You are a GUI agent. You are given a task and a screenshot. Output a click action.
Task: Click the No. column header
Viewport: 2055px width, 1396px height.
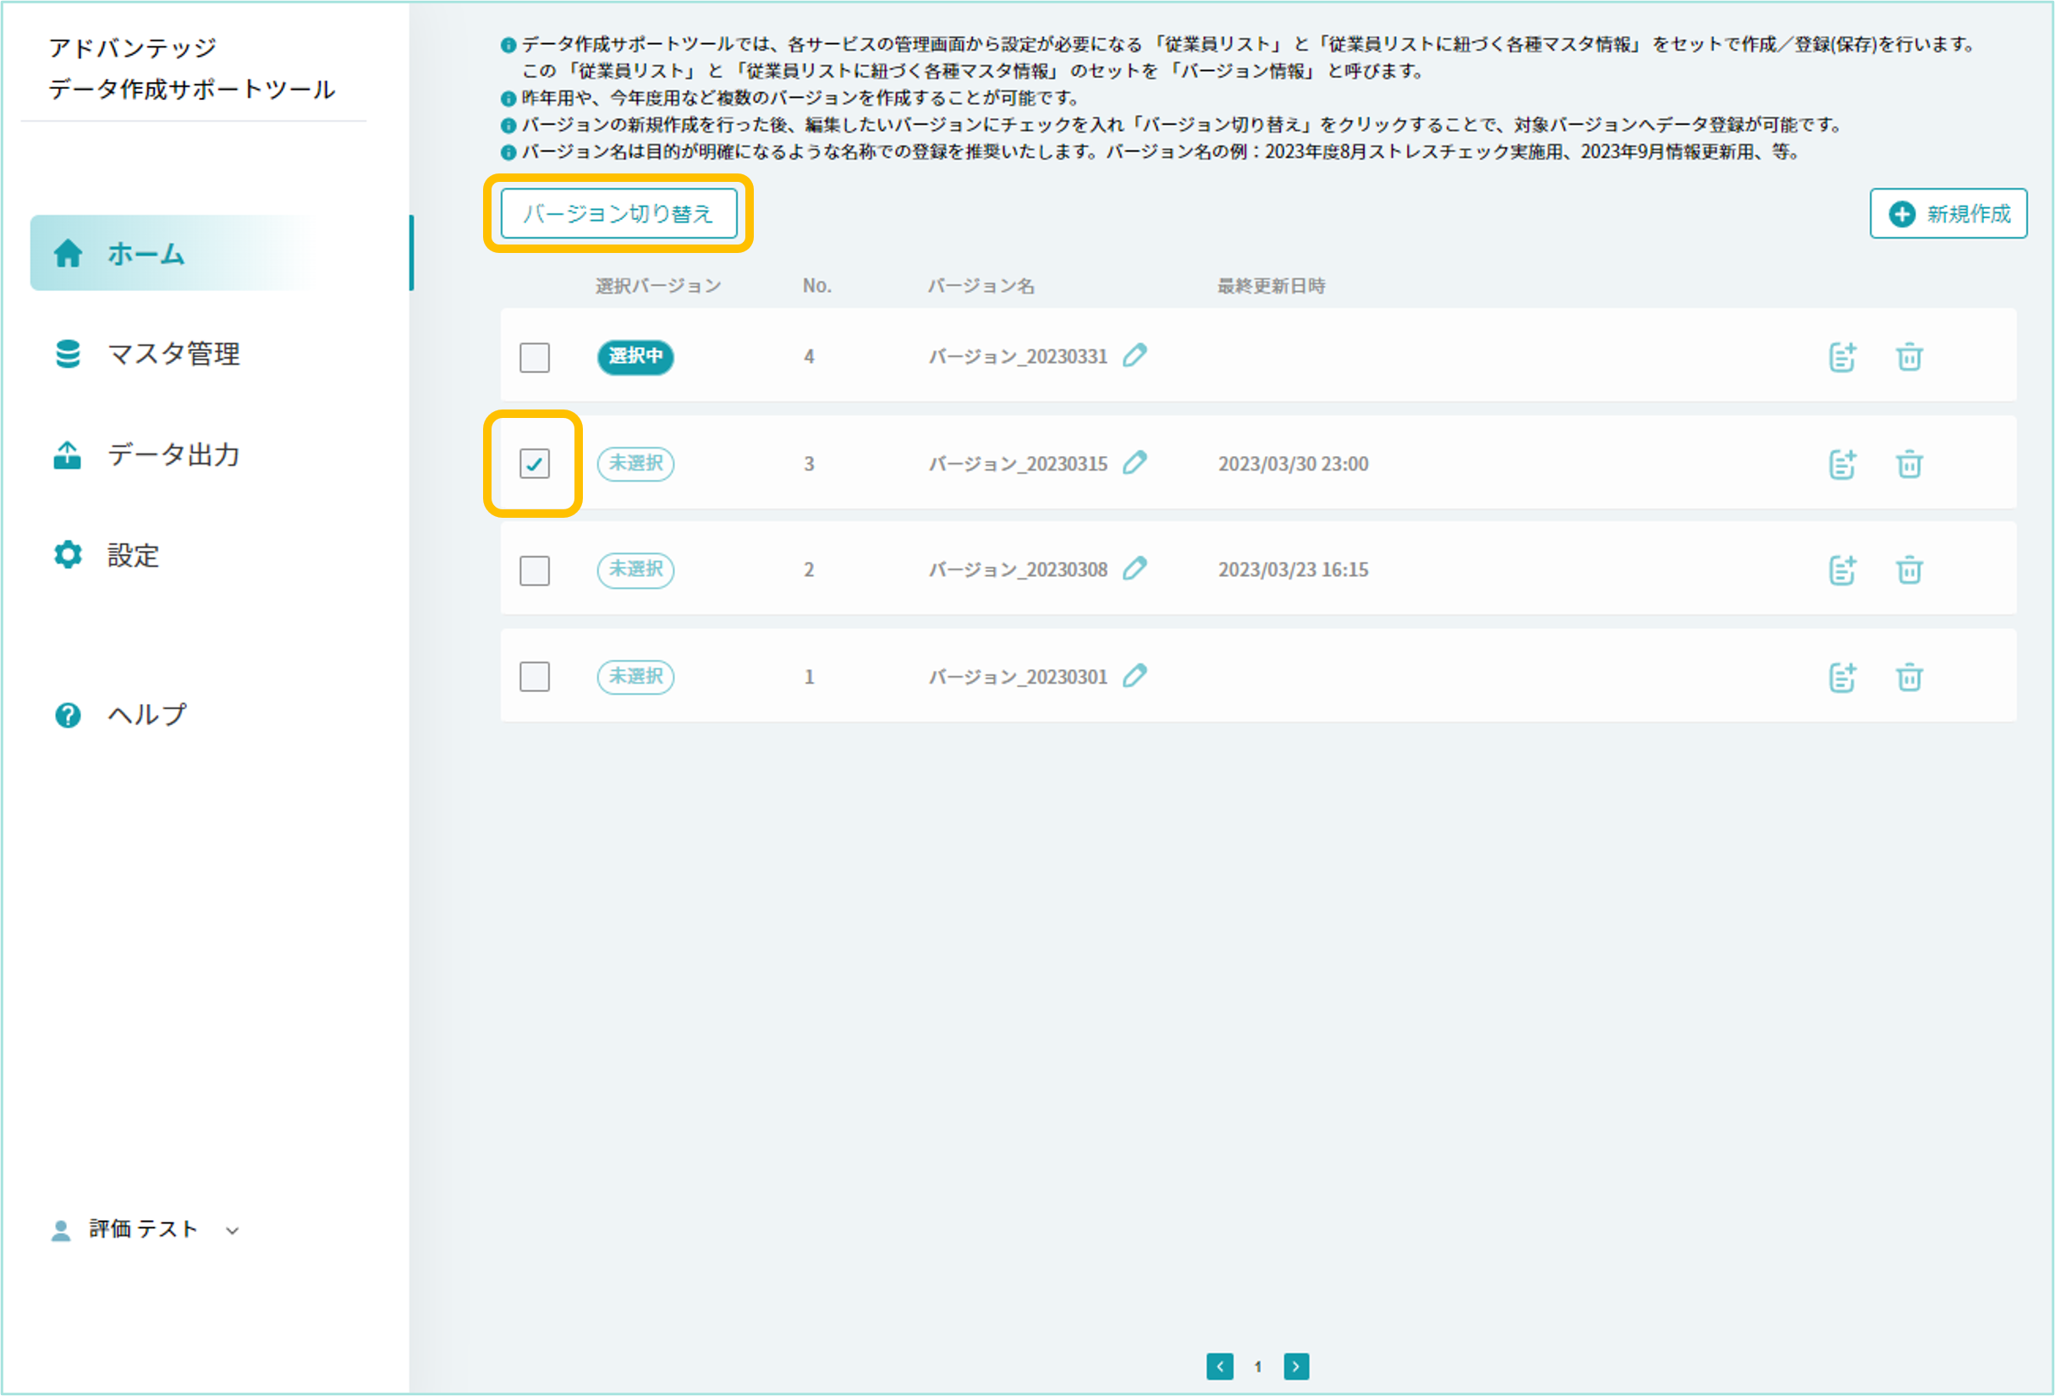(817, 286)
